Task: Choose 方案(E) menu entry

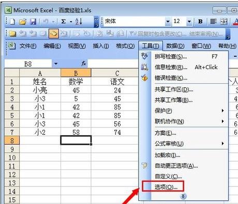Action: click(184, 133)
